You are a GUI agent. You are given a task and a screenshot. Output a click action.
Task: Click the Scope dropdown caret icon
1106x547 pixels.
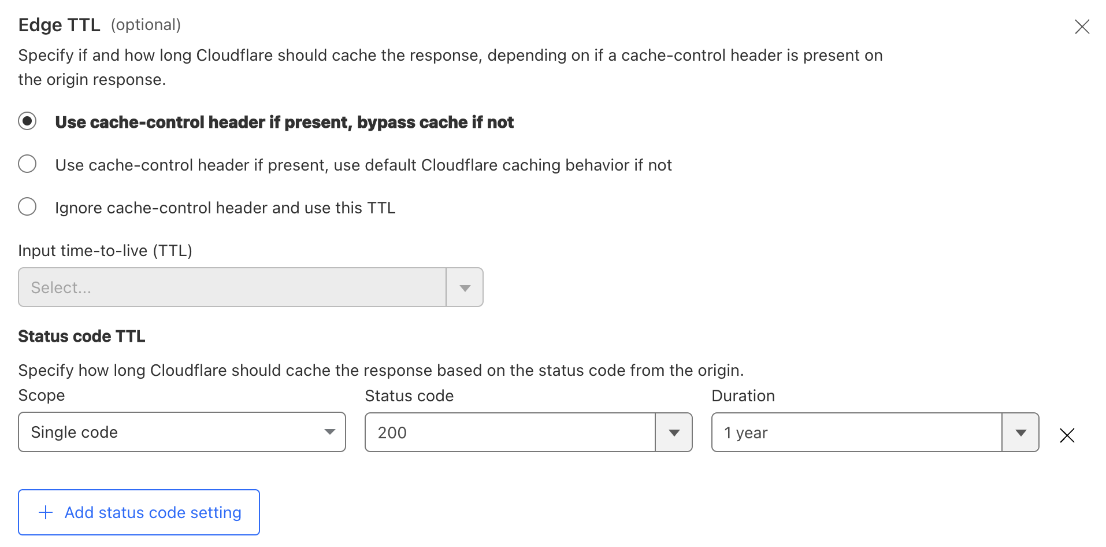coord(330,432)
